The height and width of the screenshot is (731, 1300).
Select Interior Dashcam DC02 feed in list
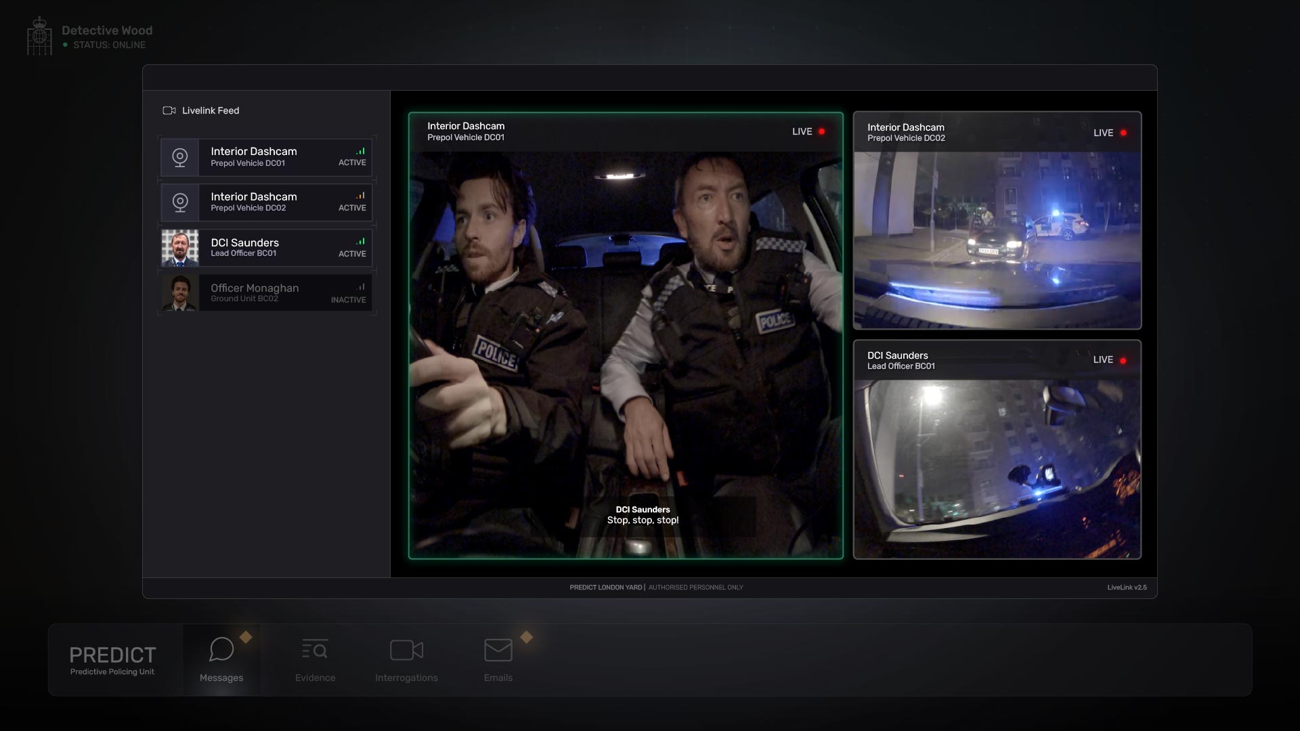tap(271, 202)
